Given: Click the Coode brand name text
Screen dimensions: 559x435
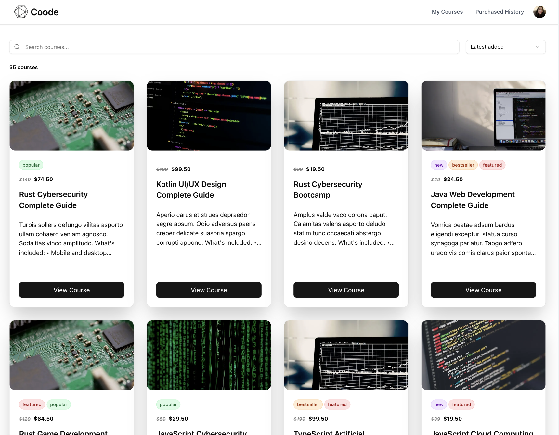Looking at the screenshot, I should coord(45,12).
